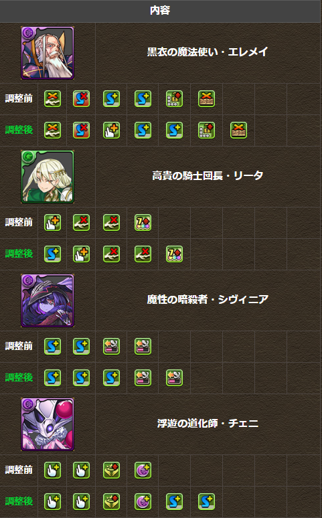Click the 7-combo awakening in リータ's 調整後 row
The height and width of the screenshot is (518, 322).
click(x=174, y=254)
